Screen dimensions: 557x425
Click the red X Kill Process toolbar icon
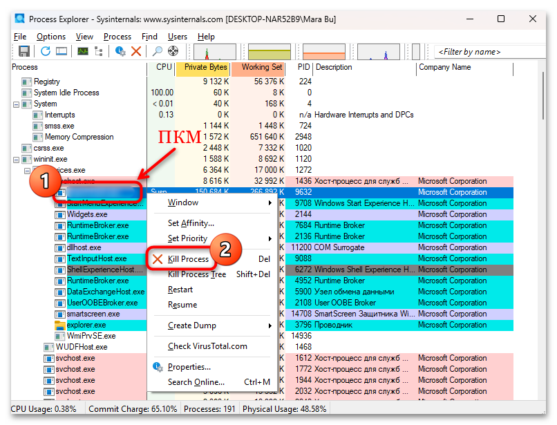point(136,52)
